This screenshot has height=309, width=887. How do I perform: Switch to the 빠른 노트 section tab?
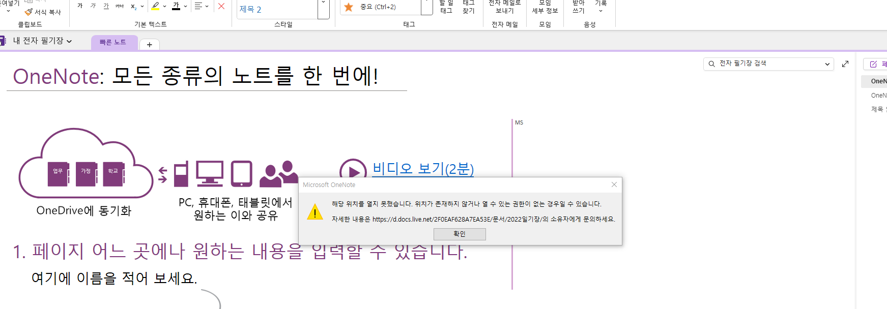coord(113,42)
